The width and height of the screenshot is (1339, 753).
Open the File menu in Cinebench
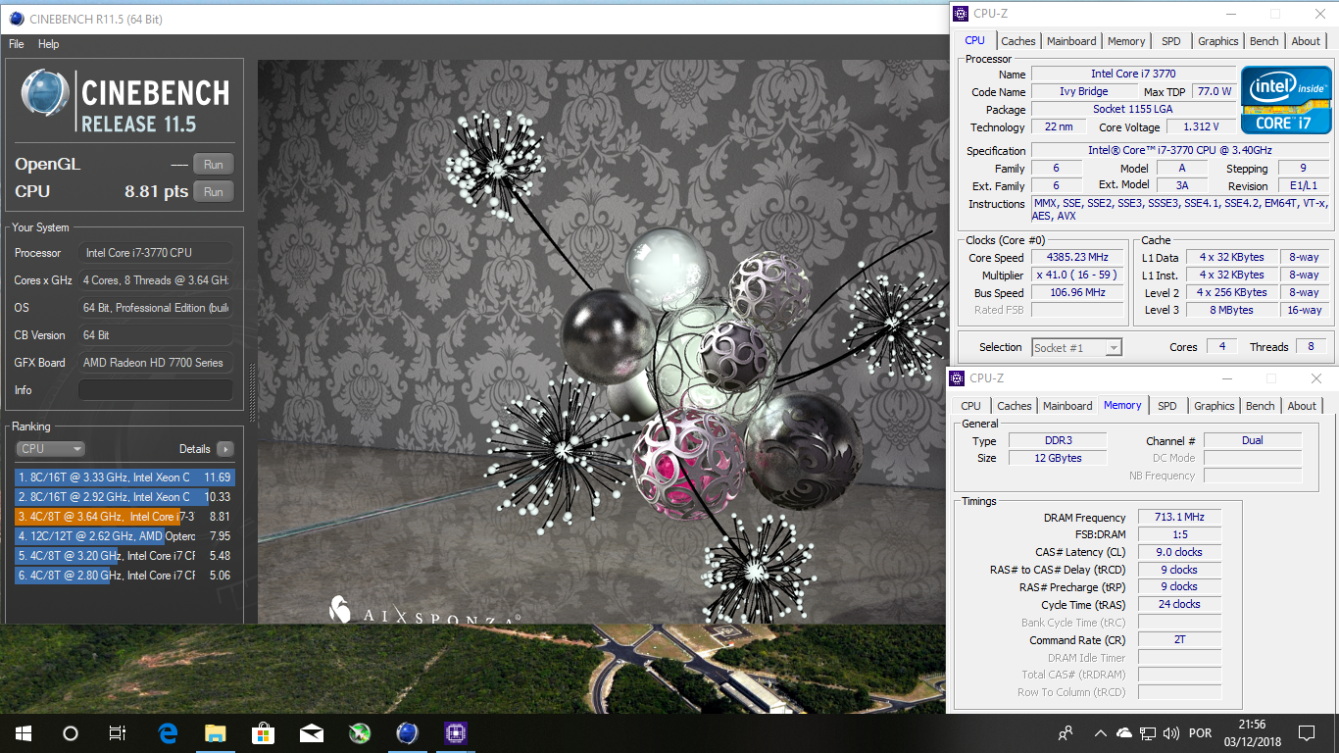17,44
